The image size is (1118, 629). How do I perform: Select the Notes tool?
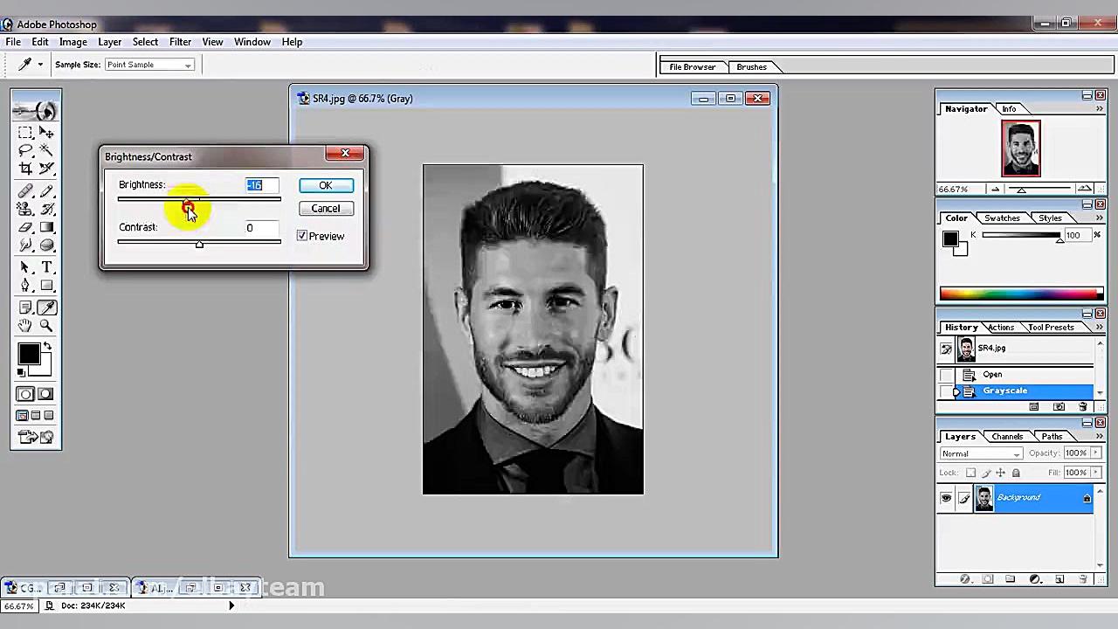(x=25, y=308)
